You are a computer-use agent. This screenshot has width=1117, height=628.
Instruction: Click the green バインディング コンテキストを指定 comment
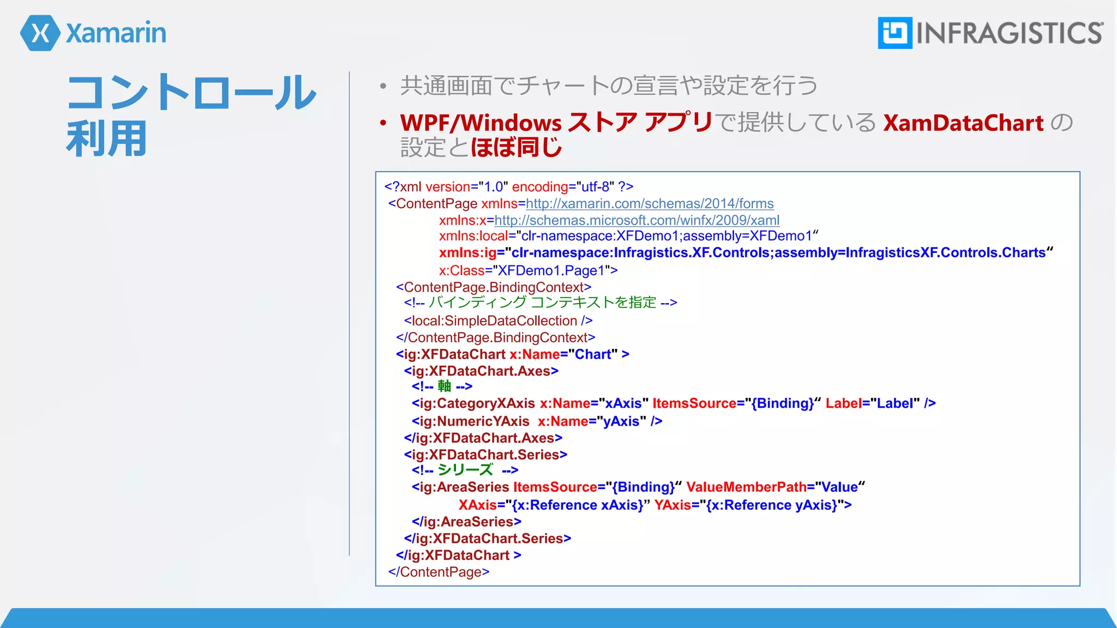click(x=541, y=303)
